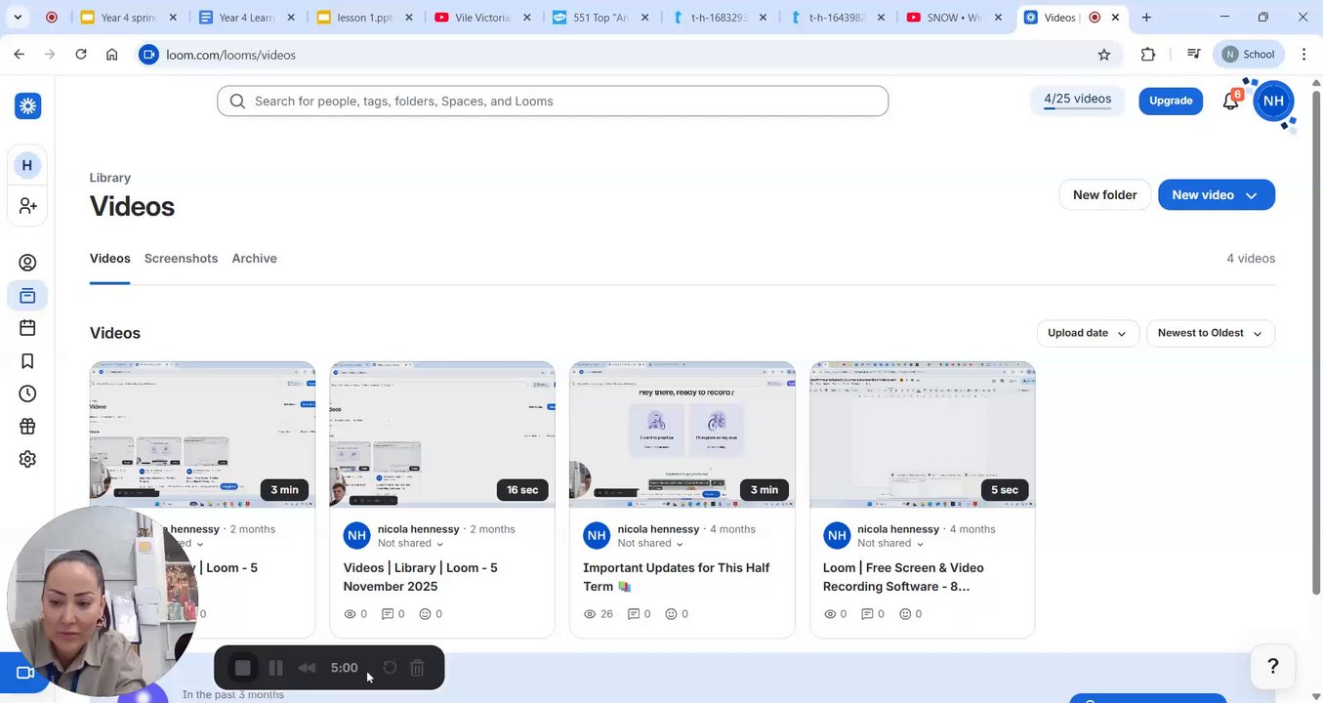Delete the recording with the trash icon
1323x703 pixels.
pyautogui.click(x=417, y=668)
